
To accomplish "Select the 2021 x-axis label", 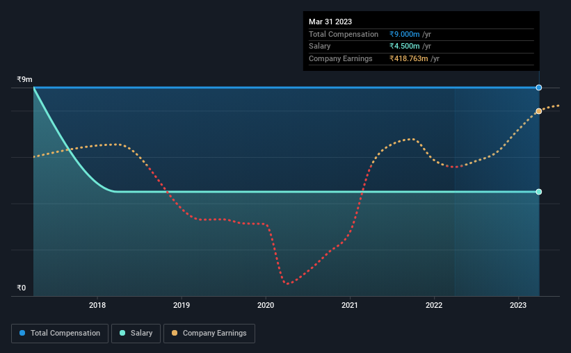I will point(350,305).
